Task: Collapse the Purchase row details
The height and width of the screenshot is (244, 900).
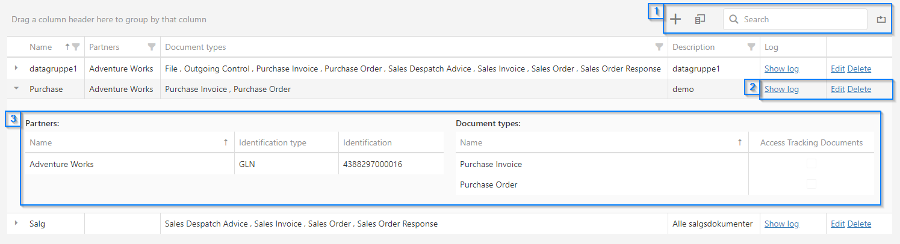Action: pyautogui.click(x=16, y=89)
